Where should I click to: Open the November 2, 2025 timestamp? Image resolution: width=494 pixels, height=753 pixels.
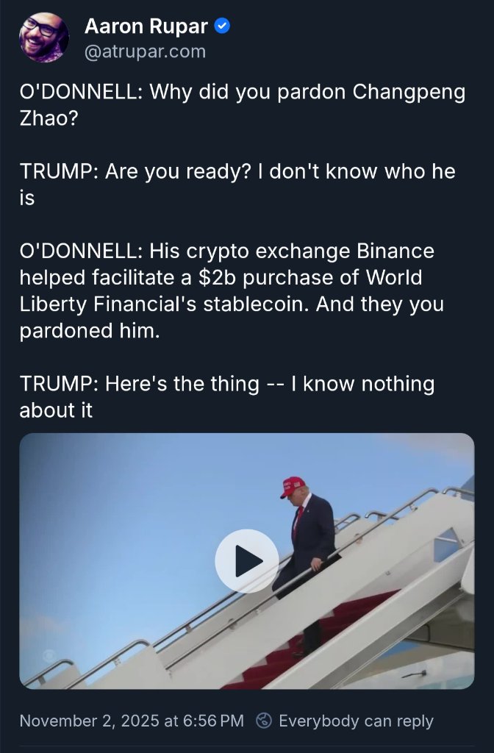click(x=132, y=721)
